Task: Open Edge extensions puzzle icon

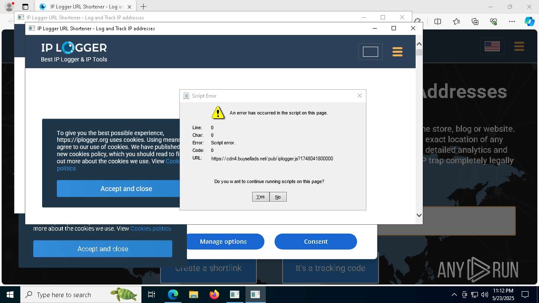Action: pos(418,21)
